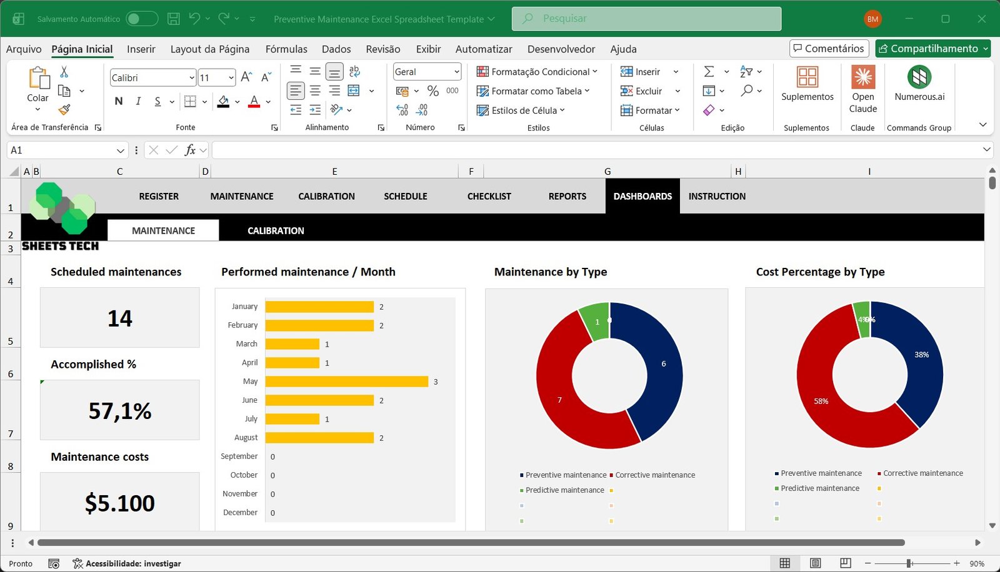This screenshot has width=1000, height=572.
Task: Click inside the Pesquisar search box
Action: click(x=646, y=18)
